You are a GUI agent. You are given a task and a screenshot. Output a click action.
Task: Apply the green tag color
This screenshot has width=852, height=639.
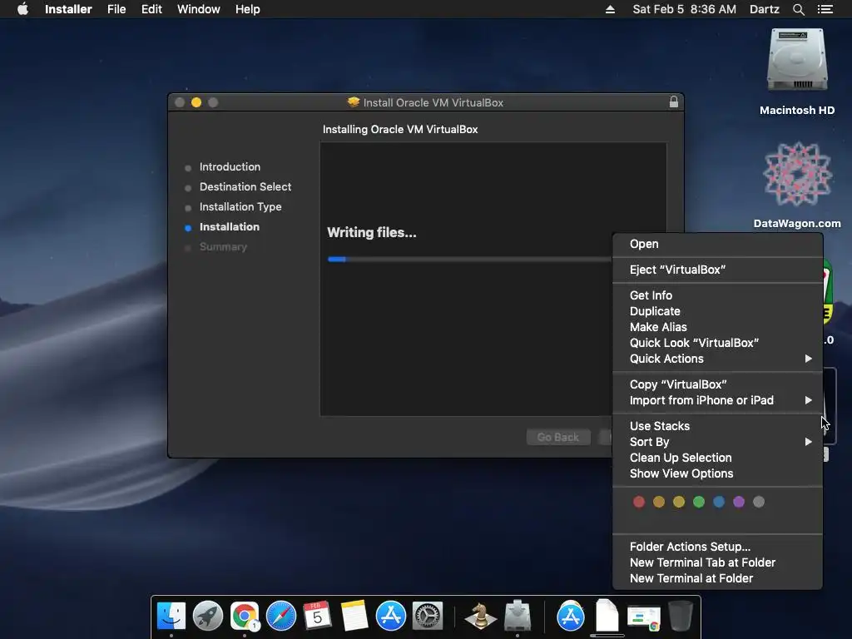pyautogui.click(x=699, y=502)
